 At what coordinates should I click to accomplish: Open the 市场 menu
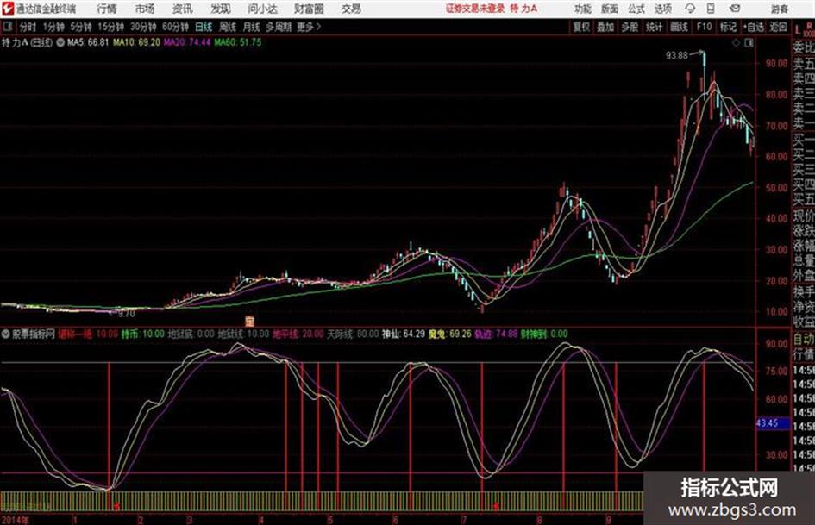point(145,9)
